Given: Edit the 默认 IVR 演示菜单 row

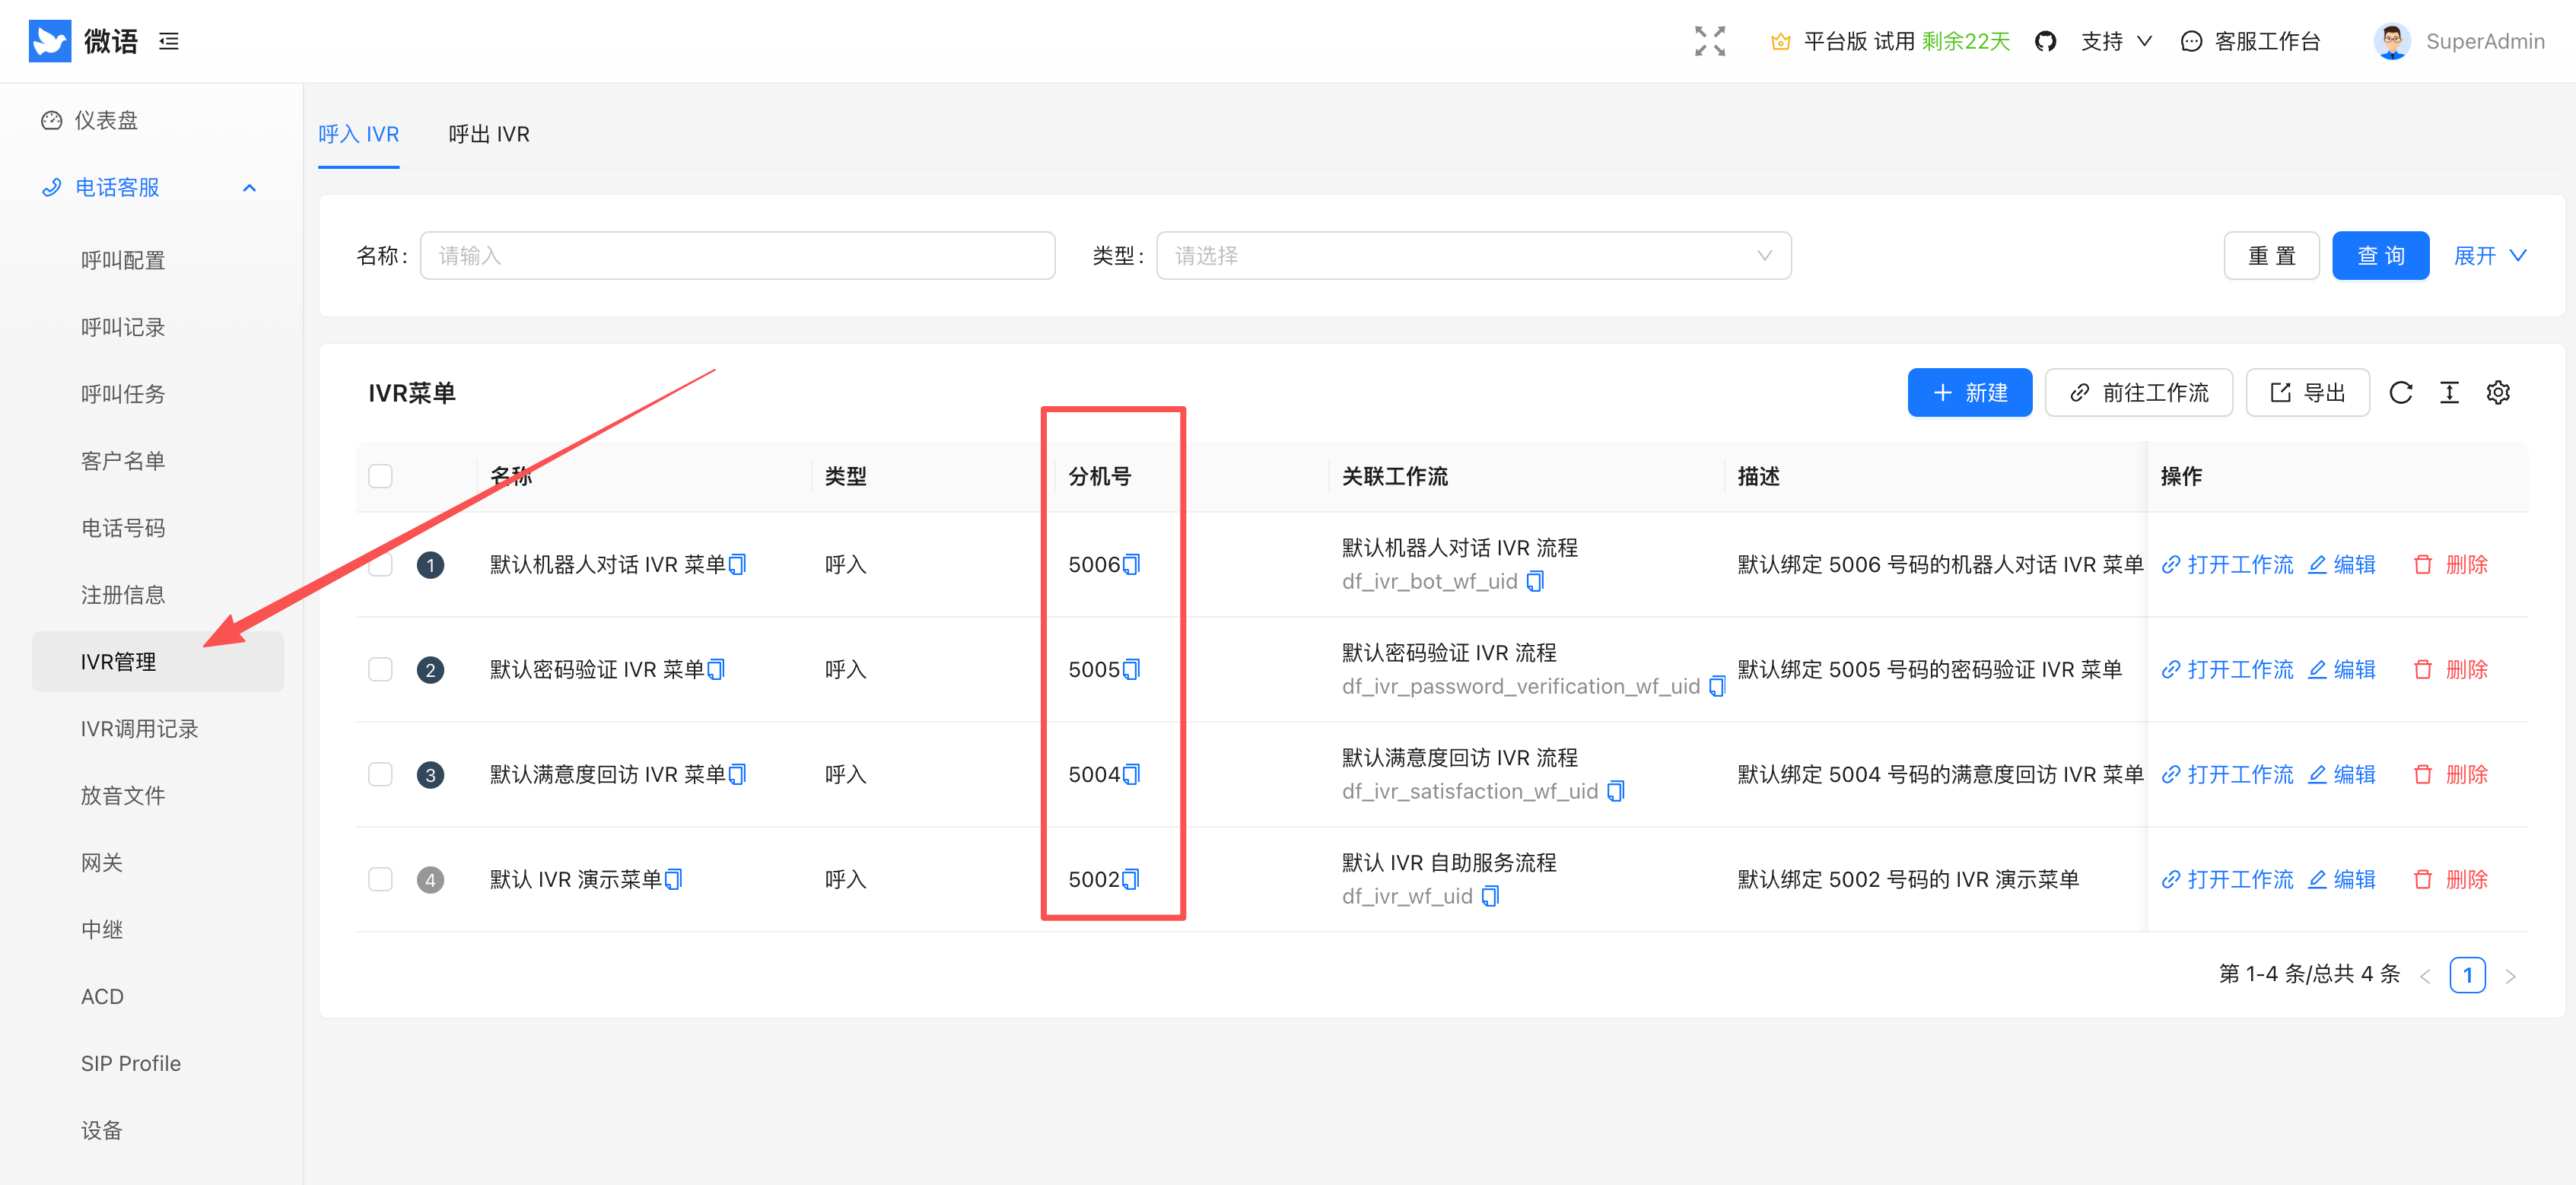Looking at the screenshot, I should click(2341, 880).
